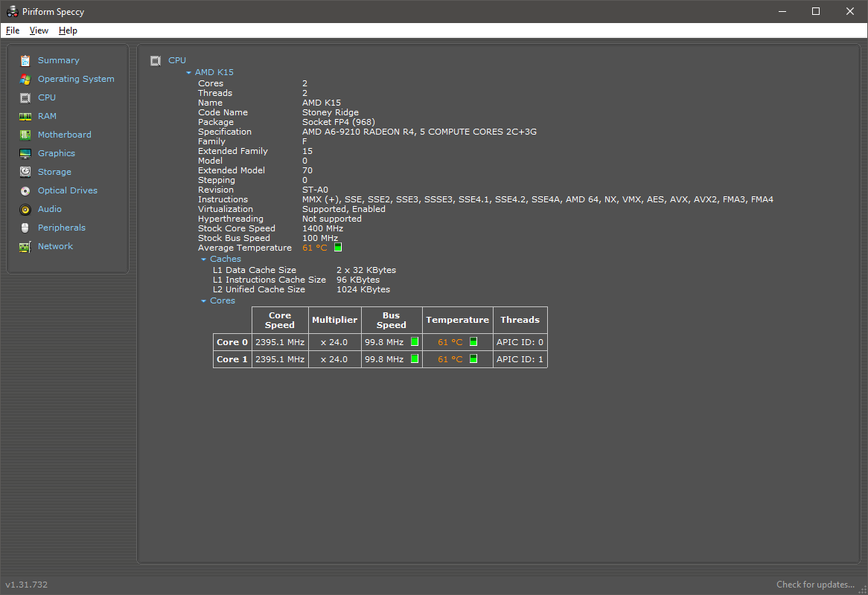Click the APIC ID: 1 cell
The image size is (868, 595).
520,359
